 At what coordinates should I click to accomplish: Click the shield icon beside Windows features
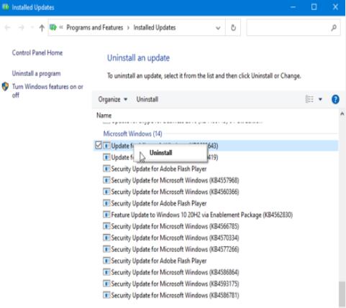click(5, 86)
